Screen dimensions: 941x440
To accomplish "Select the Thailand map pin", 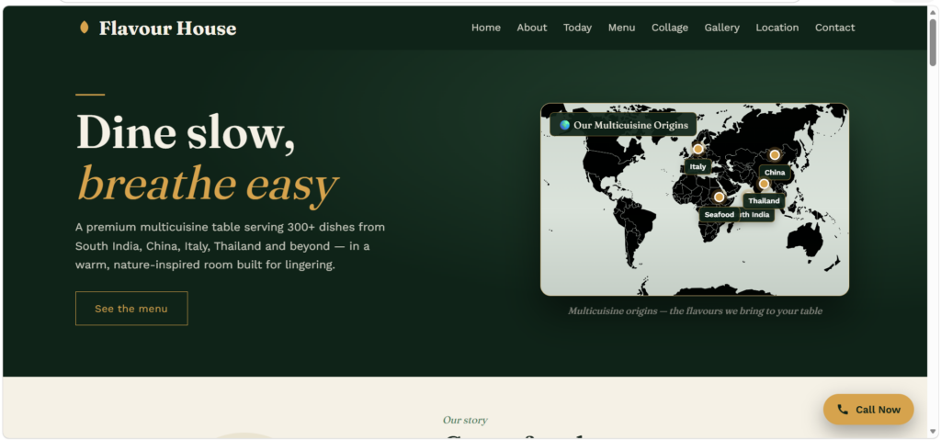I will tap(764, 184).
